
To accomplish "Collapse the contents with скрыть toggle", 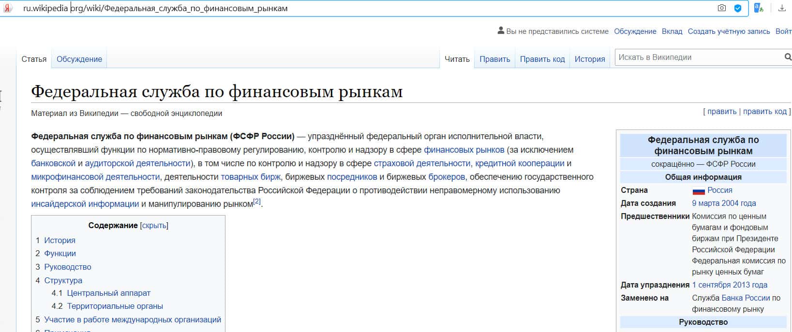I will (154, 225).
